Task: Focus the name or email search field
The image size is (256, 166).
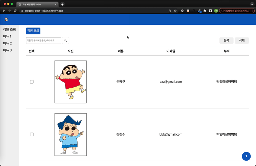Action: point(44,41)
